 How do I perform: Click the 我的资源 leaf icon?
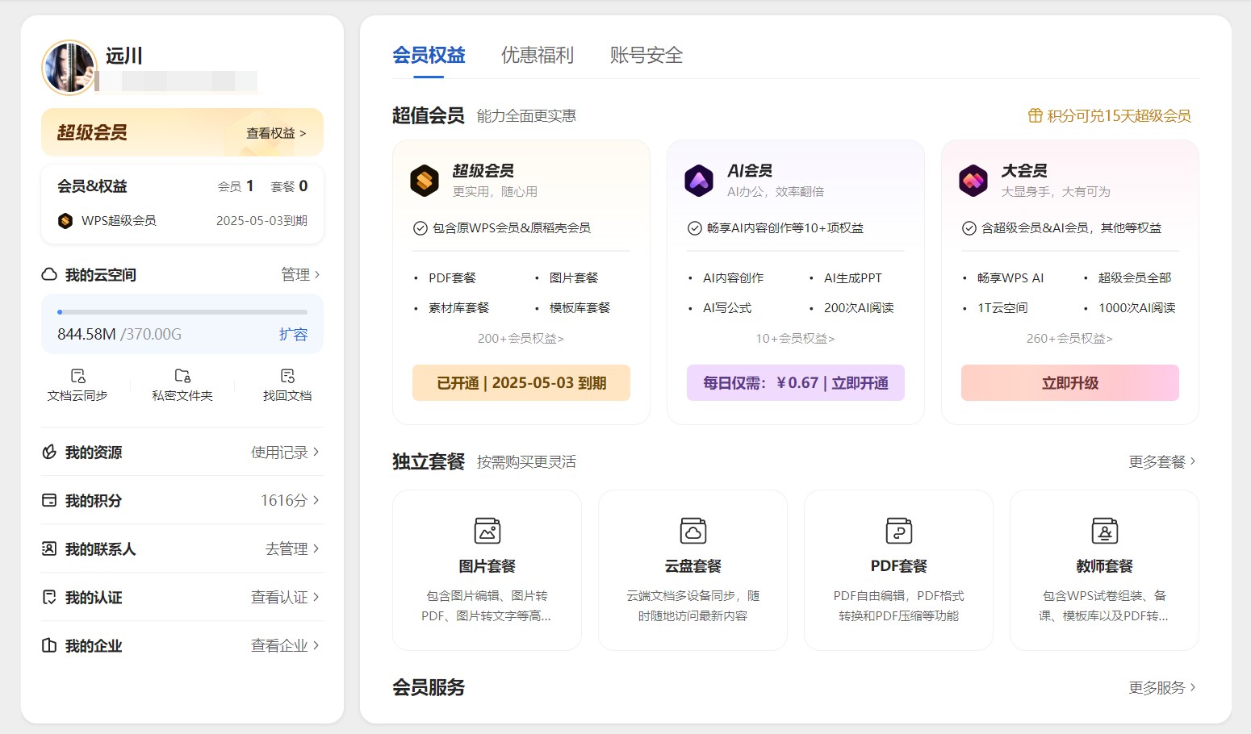[49, 452]
